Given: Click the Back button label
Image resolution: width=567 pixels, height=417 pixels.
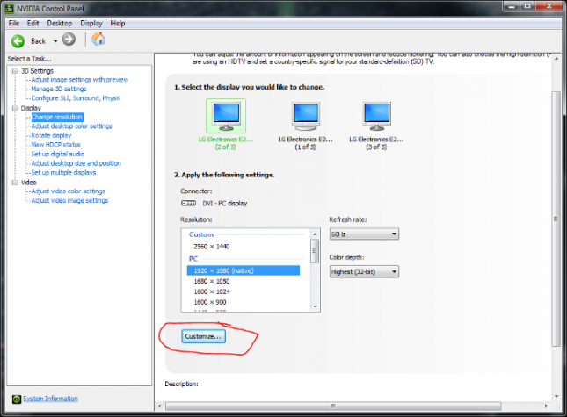Looking at the screenshot, I should click(39, 41).
